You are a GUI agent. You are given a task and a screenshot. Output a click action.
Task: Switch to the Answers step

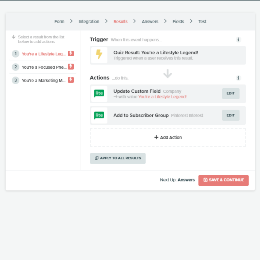pos(150,22)
